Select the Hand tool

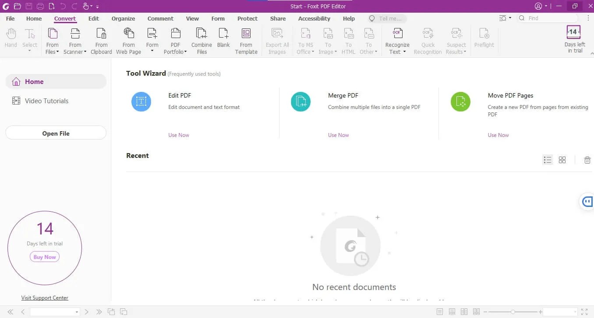10,39
